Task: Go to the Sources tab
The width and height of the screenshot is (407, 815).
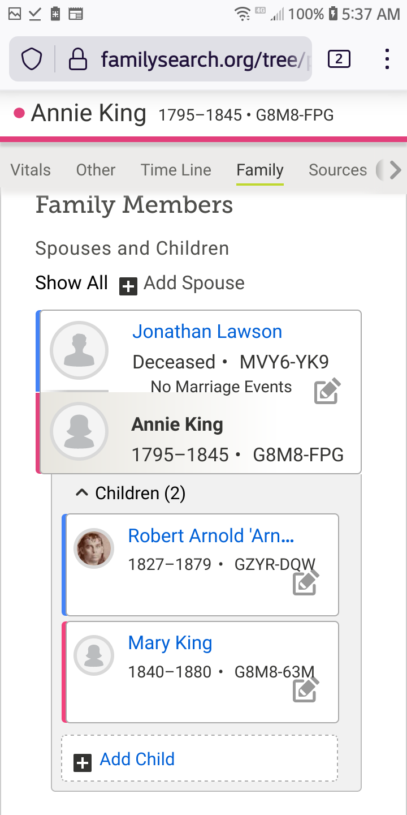Action: pos(337,170)
